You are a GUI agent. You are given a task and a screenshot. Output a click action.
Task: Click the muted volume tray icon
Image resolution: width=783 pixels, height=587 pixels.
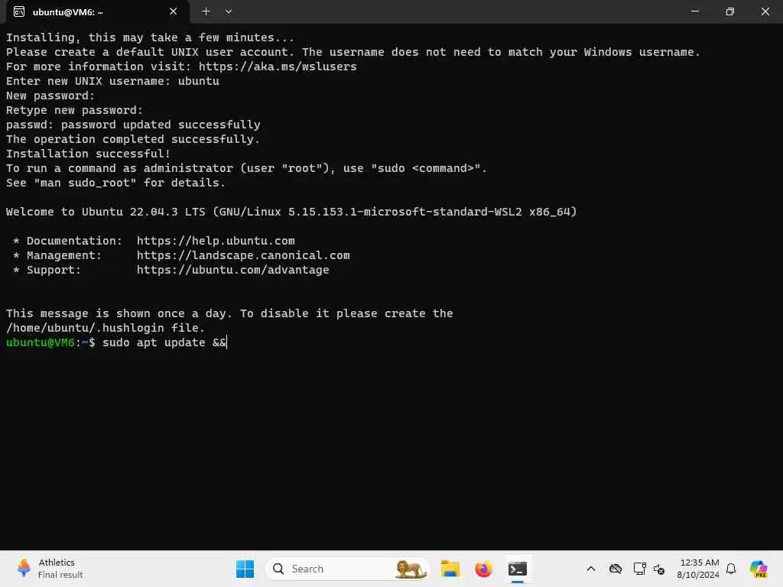click(x=659, y=569)
